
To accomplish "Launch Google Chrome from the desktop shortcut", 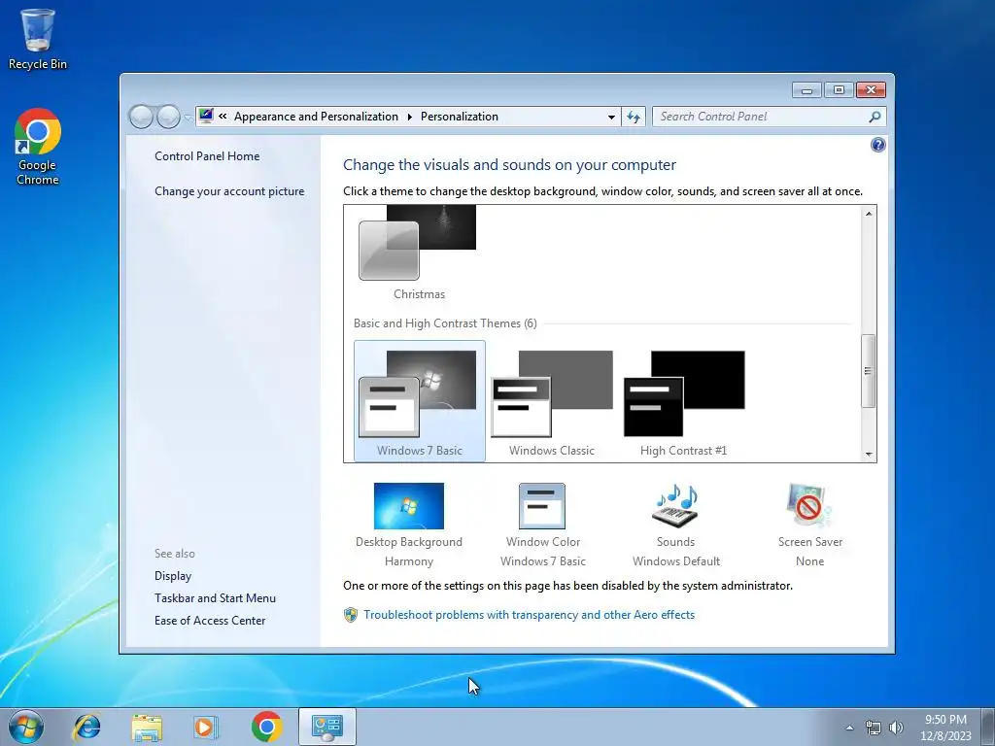I will 38,147.
